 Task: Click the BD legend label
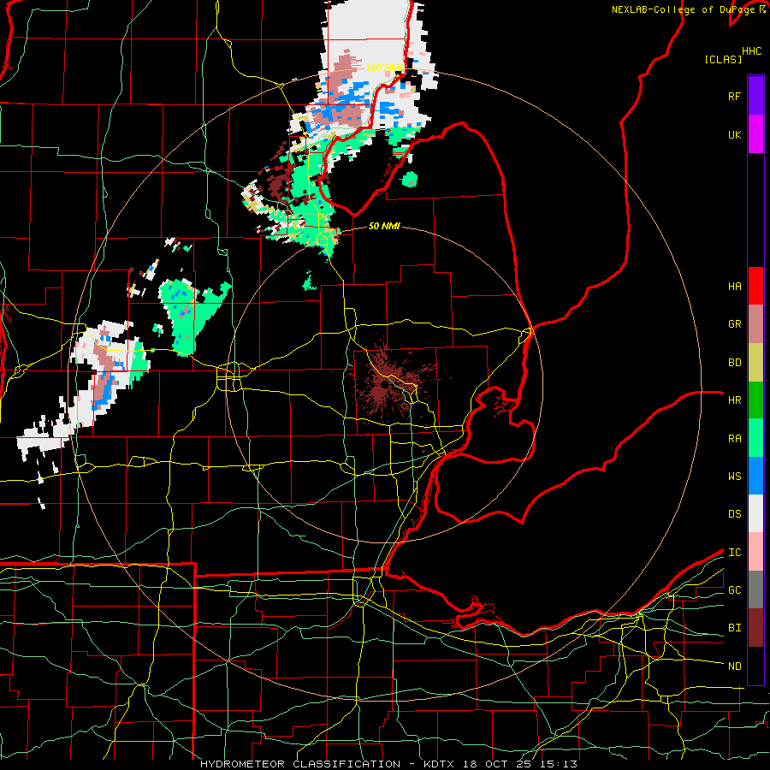pyautogui.click(x=735, y=362)
